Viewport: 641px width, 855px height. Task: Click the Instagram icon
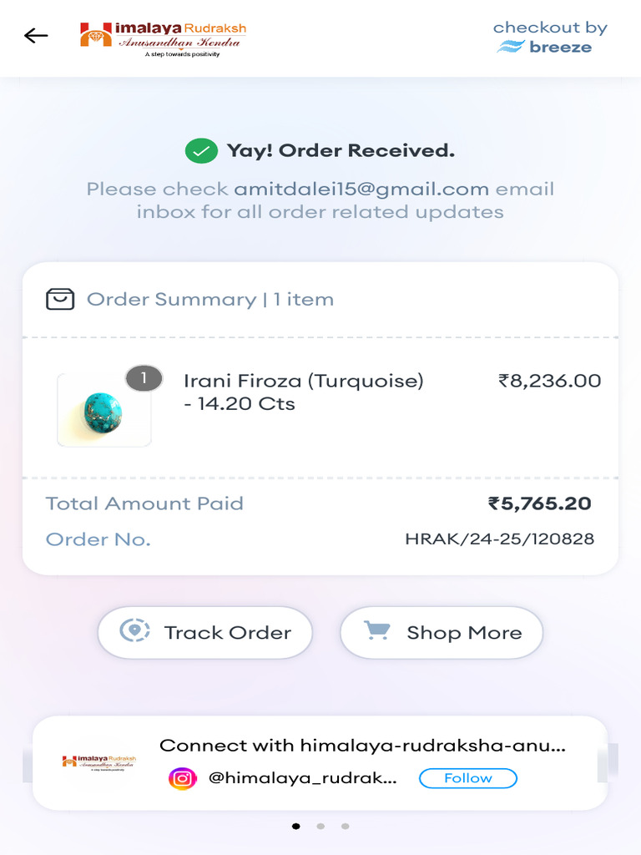(x=183, y=778)
